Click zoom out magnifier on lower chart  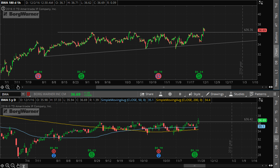coord(13,166)
